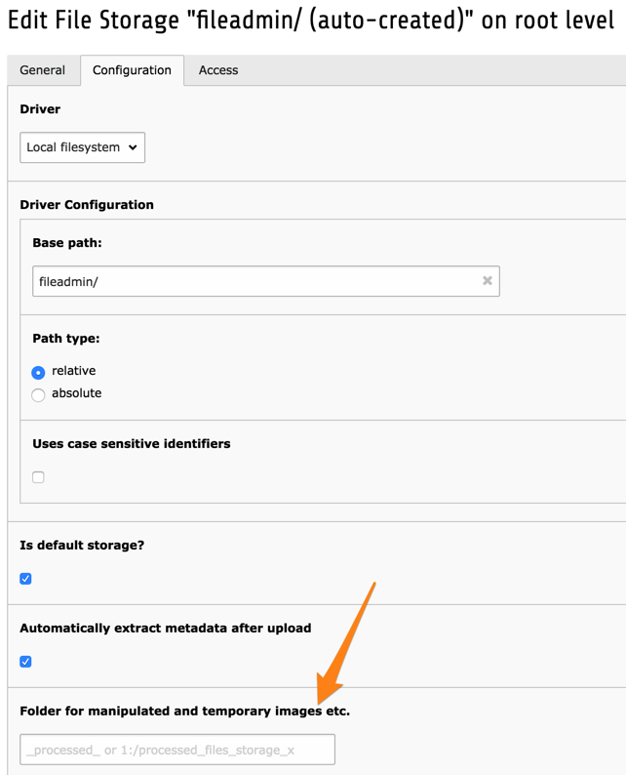Click the Base path label

point(67,243)
